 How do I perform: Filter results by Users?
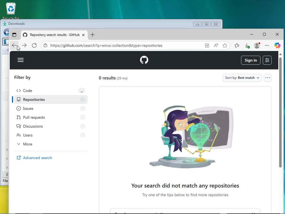51,135
